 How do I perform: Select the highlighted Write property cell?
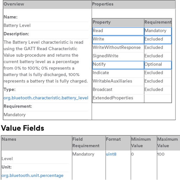tap(118, 40)
